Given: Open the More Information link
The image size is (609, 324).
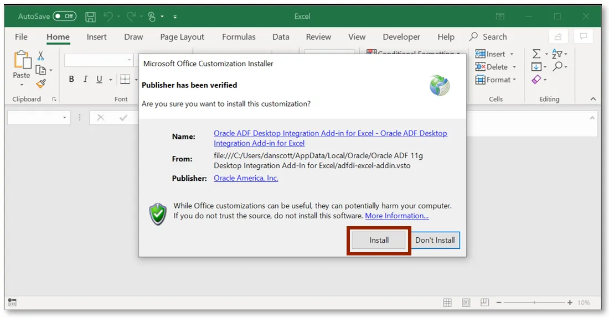Looking at the screenshot, I should click(397, 216).
